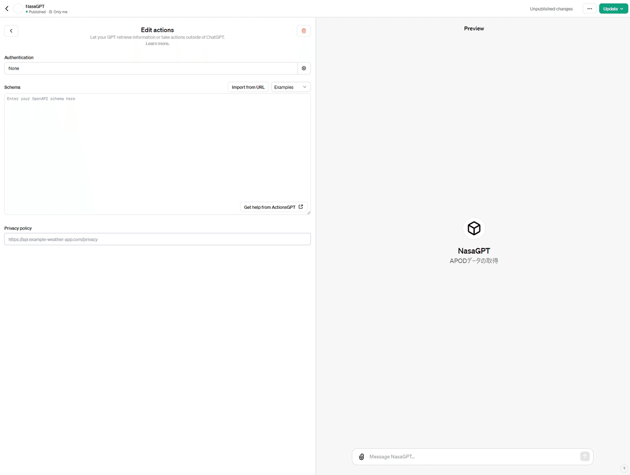Click the Unpublished changes text
Viewport: 630px width, 475px height.
551,9
